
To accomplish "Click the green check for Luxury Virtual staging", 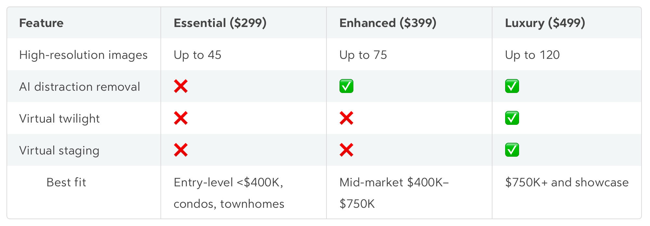I will click(512, 150).
